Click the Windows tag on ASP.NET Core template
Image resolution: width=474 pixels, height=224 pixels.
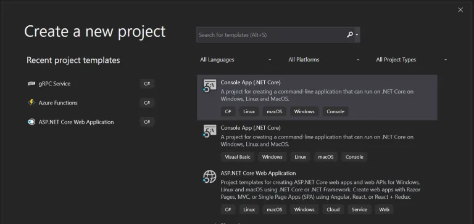(x=304, y=209)
